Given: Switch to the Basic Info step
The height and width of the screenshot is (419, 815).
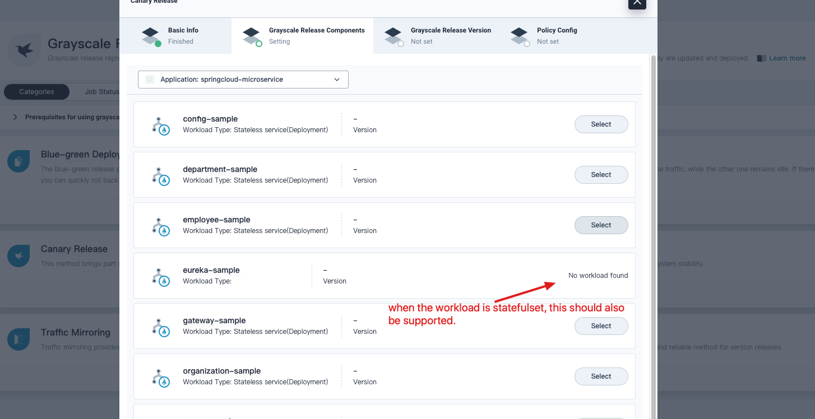Looking at the screenshot, I should point(175,35).
